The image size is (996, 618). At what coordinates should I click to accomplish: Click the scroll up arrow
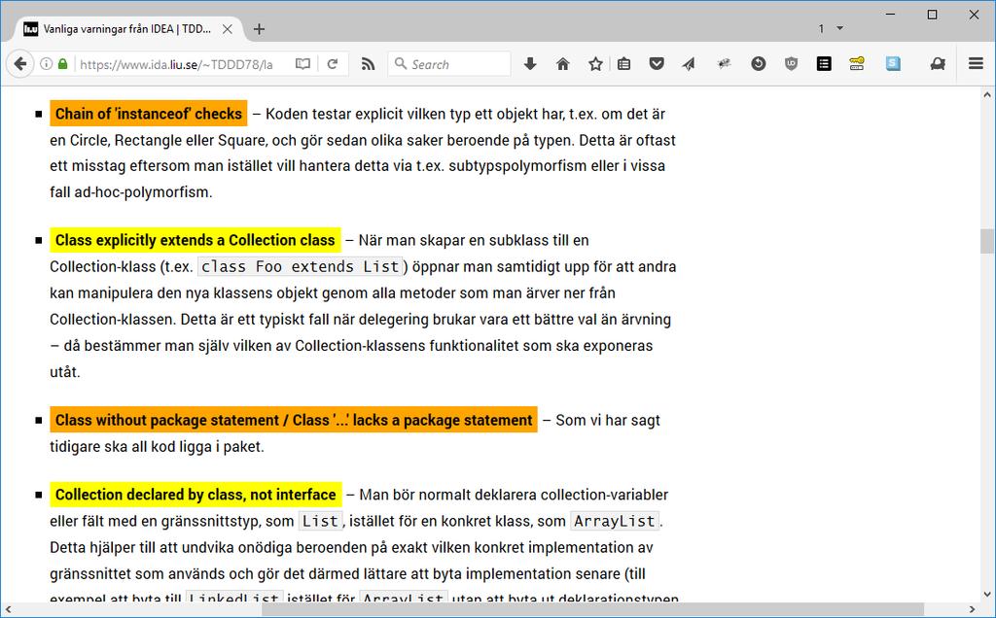pyautogui.click(x=986, y=94)
